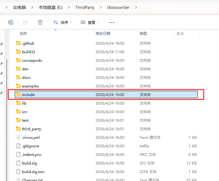
Task: Select the build.zig.zon file icon
Action: point(18,172)
